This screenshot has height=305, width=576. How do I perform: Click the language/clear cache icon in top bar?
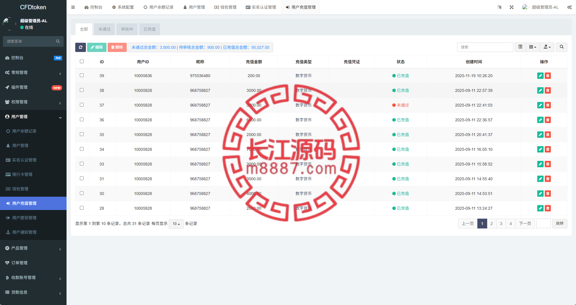499,7
